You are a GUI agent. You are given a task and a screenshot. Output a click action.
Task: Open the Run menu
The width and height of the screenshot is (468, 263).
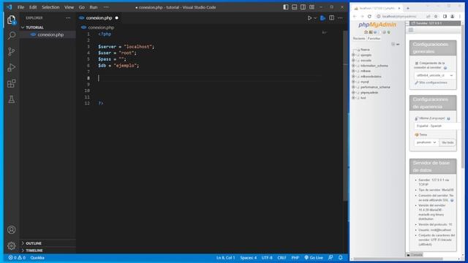tap(94, 7)
